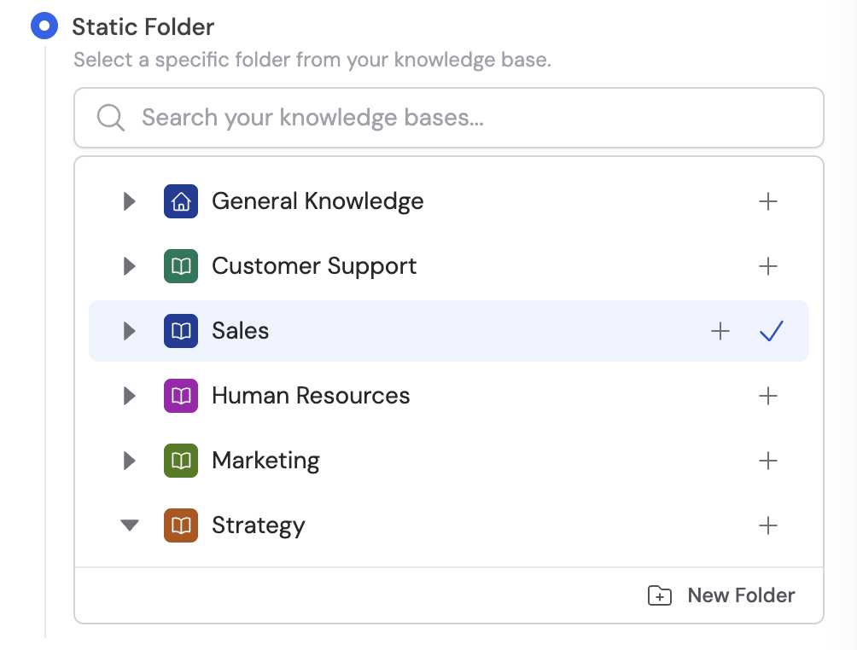
Task: Select the Static Folder radio button
Action: [44, 26]
